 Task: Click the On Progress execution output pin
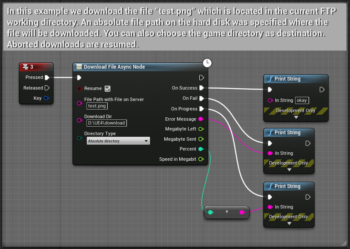point(201,109)
